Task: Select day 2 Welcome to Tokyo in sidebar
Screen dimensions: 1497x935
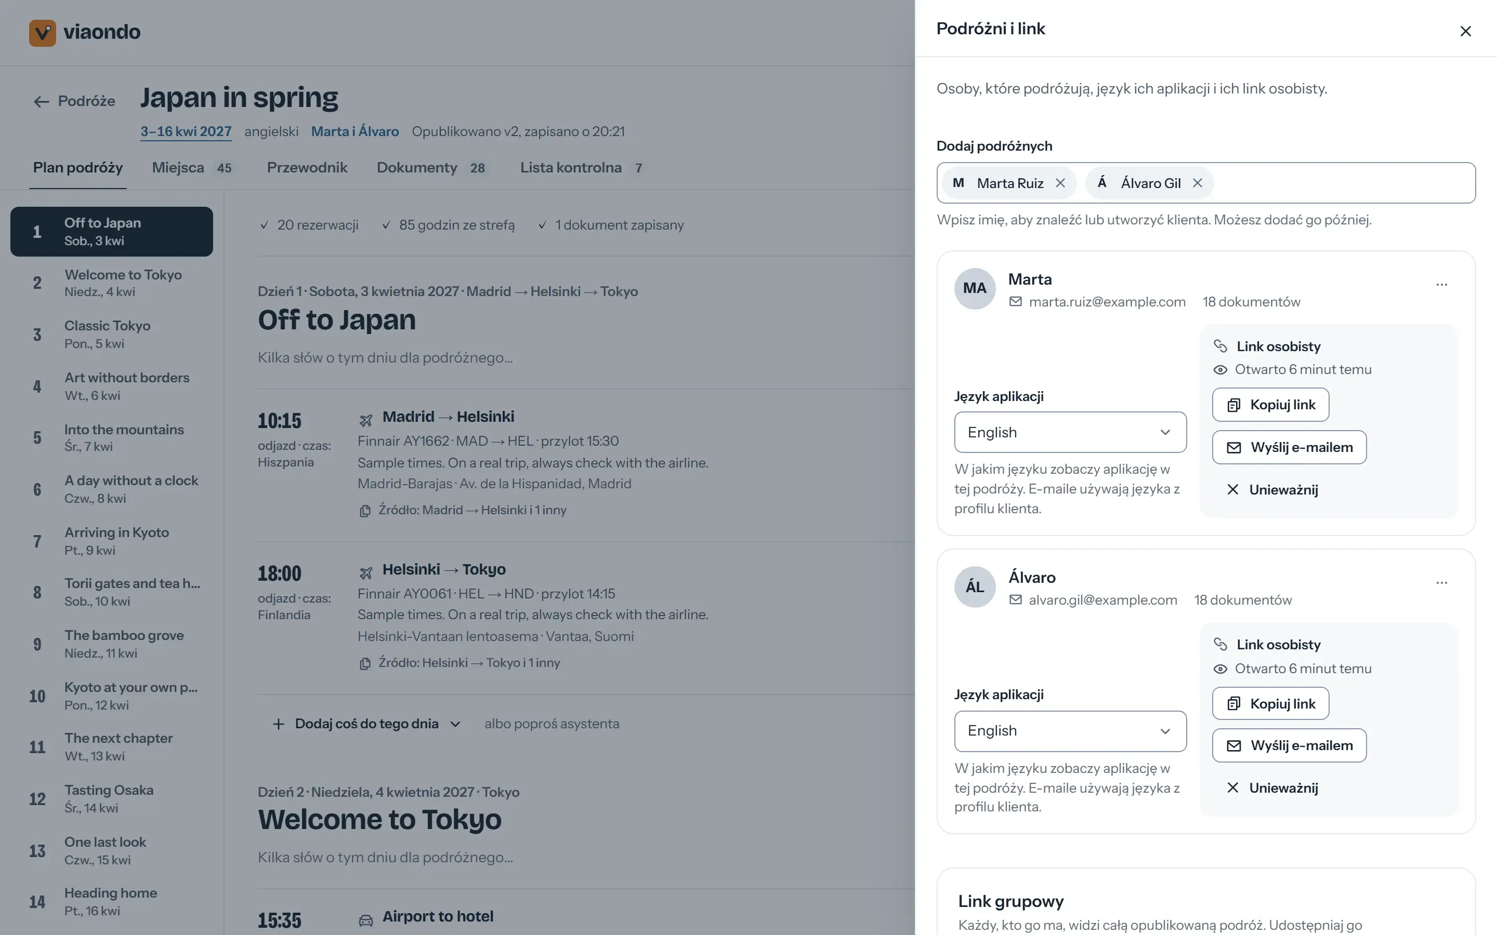Action: click(111, 283)
